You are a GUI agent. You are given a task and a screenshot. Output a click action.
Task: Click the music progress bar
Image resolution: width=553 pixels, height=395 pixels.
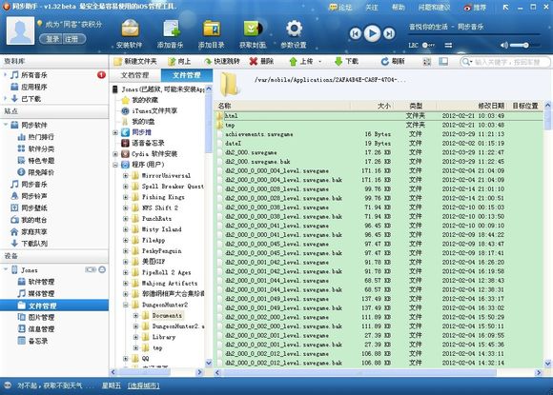475,34
